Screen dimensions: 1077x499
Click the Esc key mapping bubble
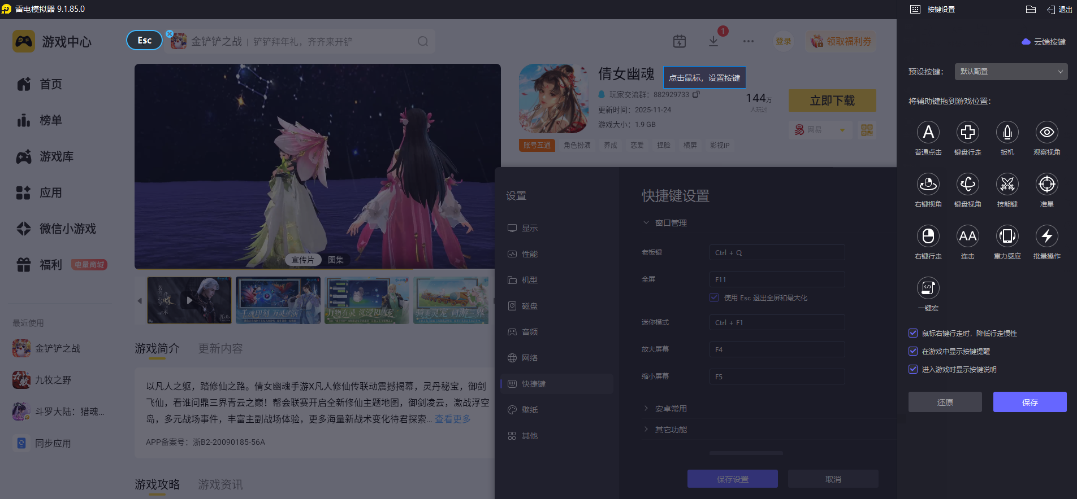144,40
